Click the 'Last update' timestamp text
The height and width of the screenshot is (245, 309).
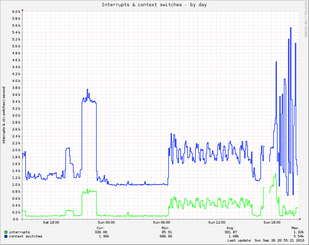(x=266, y=241)
